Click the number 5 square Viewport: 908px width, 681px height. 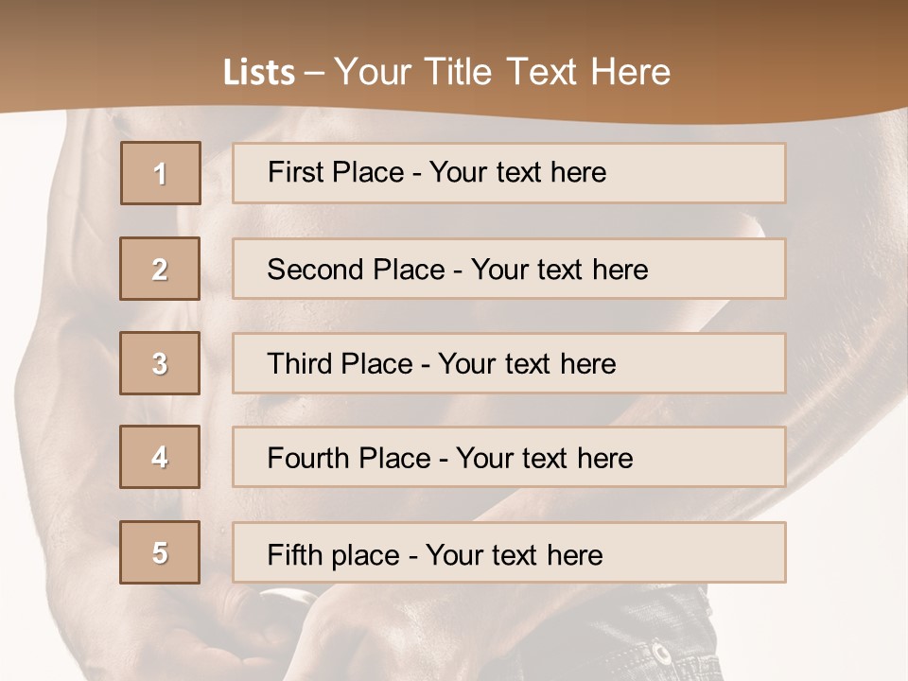pos(160,552)
